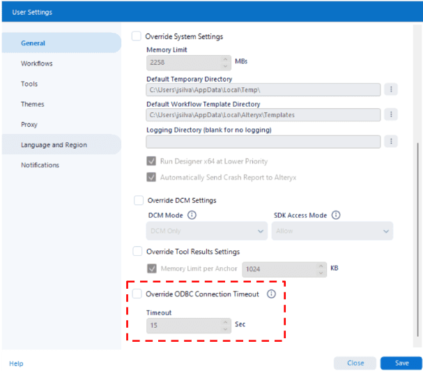423x378 pixels.
Task: Click the ODBC Connection Timeout info icon
Action: click(x=271, y=294)
